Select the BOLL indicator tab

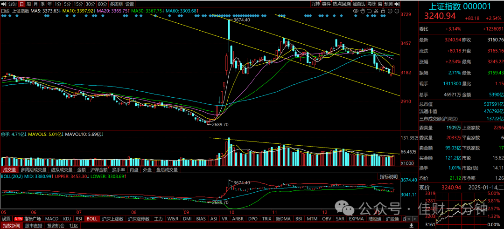click(91, 219)
